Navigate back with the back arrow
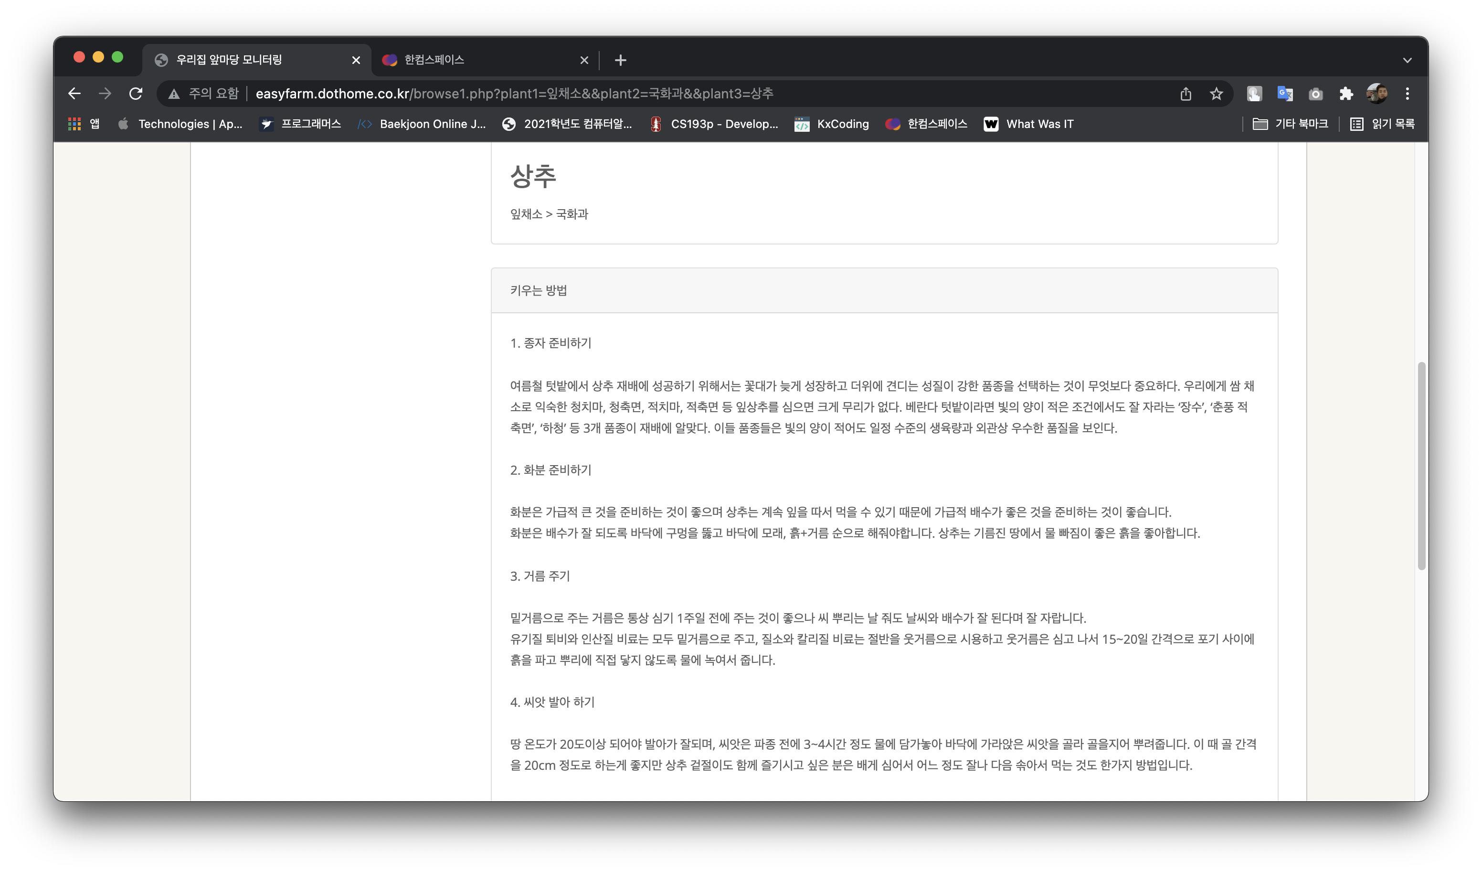1482x872 pixels. tap(74, 94)
